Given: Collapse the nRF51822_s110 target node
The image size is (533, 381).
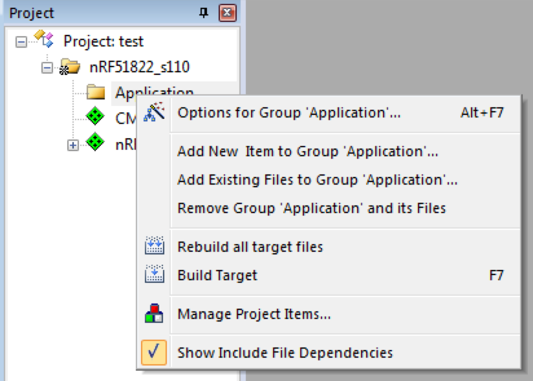Looking at the screenshot, I should [x=47, y=67].
